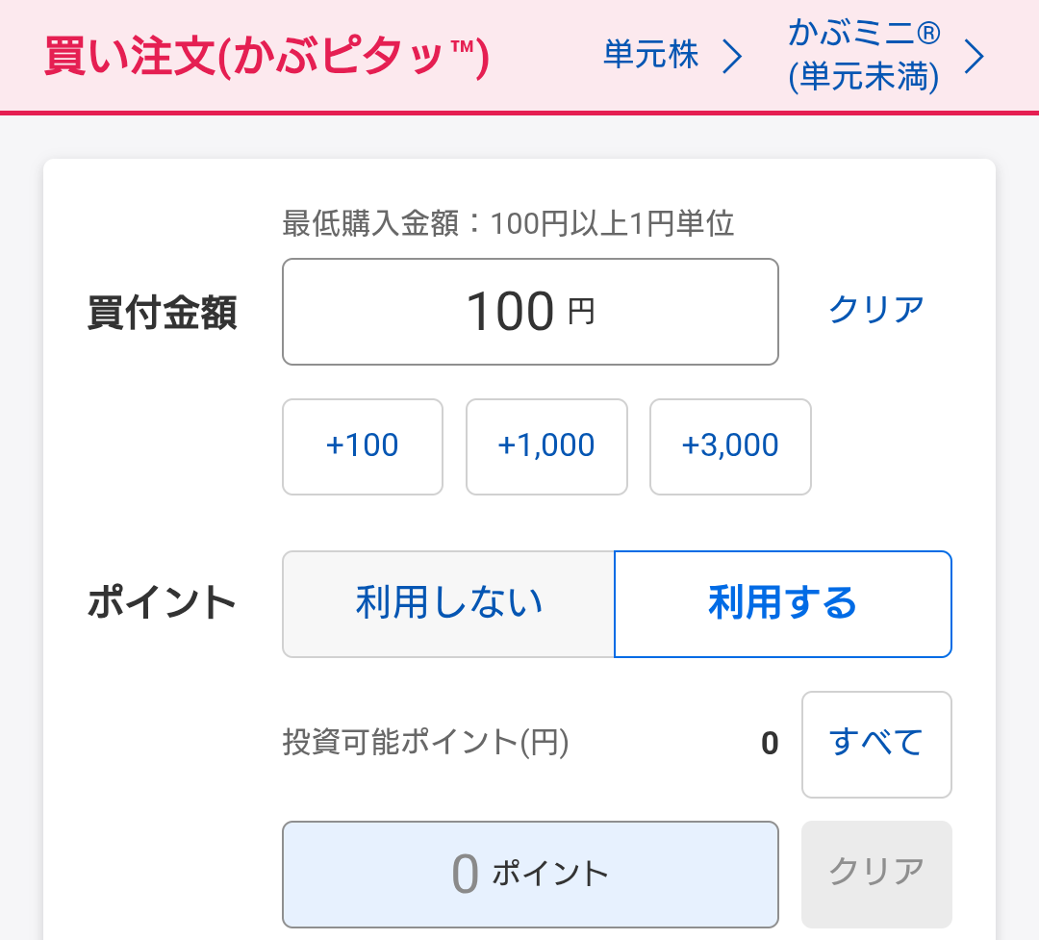Add 1,000 yen with the +1,000 button

[x=546, y=446]
